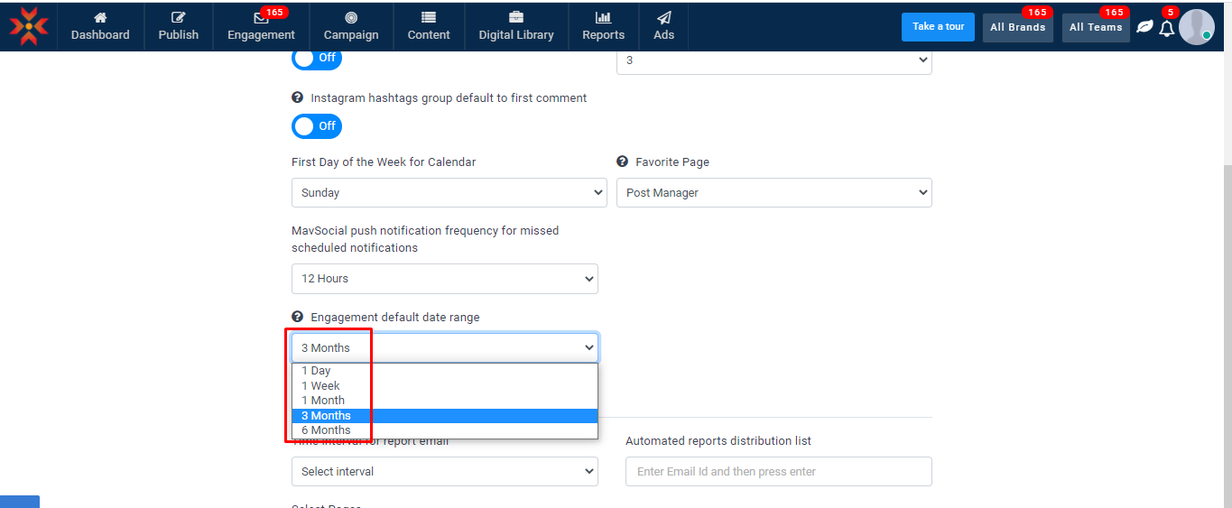Click the Take a tour button

[938, 27]
